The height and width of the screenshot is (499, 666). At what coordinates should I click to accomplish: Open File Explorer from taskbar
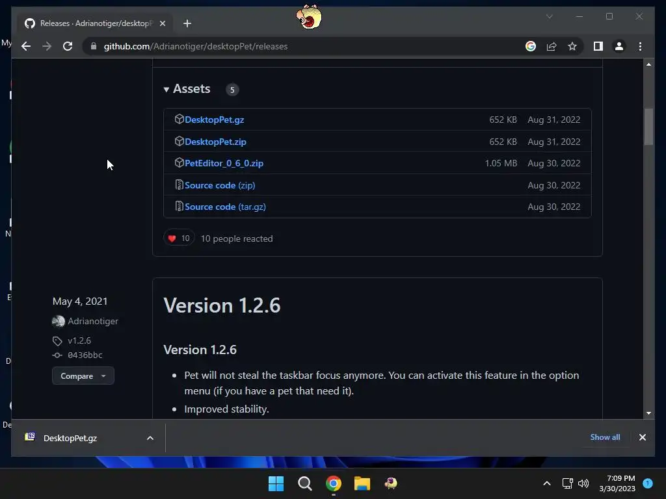pos(362,483)
